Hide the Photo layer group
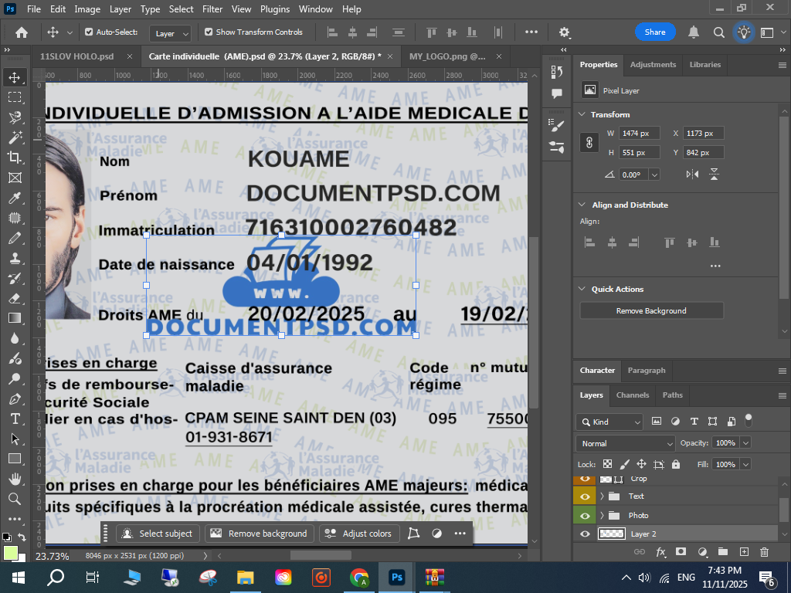 click(x=585, y=515)
